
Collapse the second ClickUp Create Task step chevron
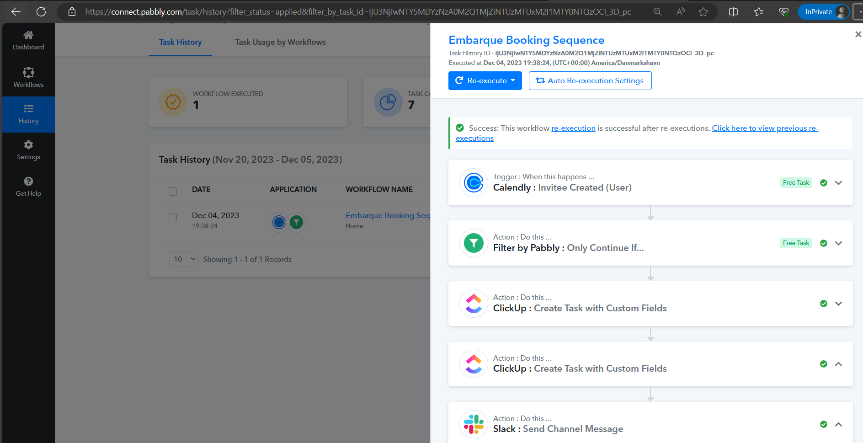(838, 364)
